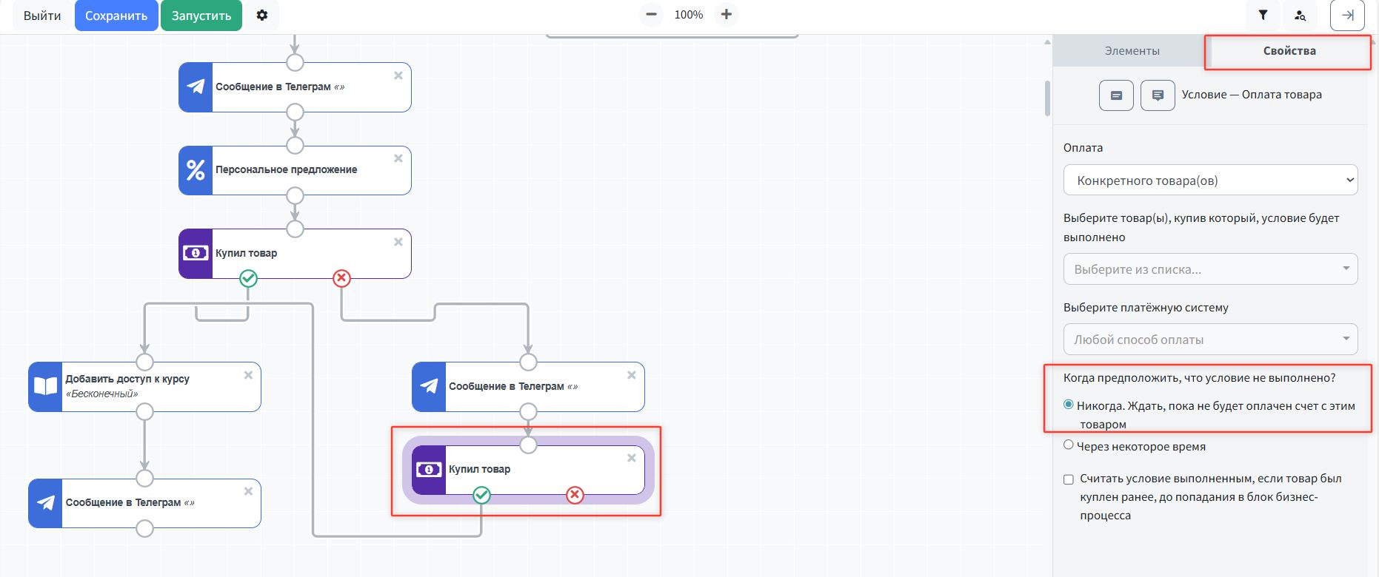Click the green Запустить button
The height and width of the screenshot is (577, 1379).
[x=201, y=16]
